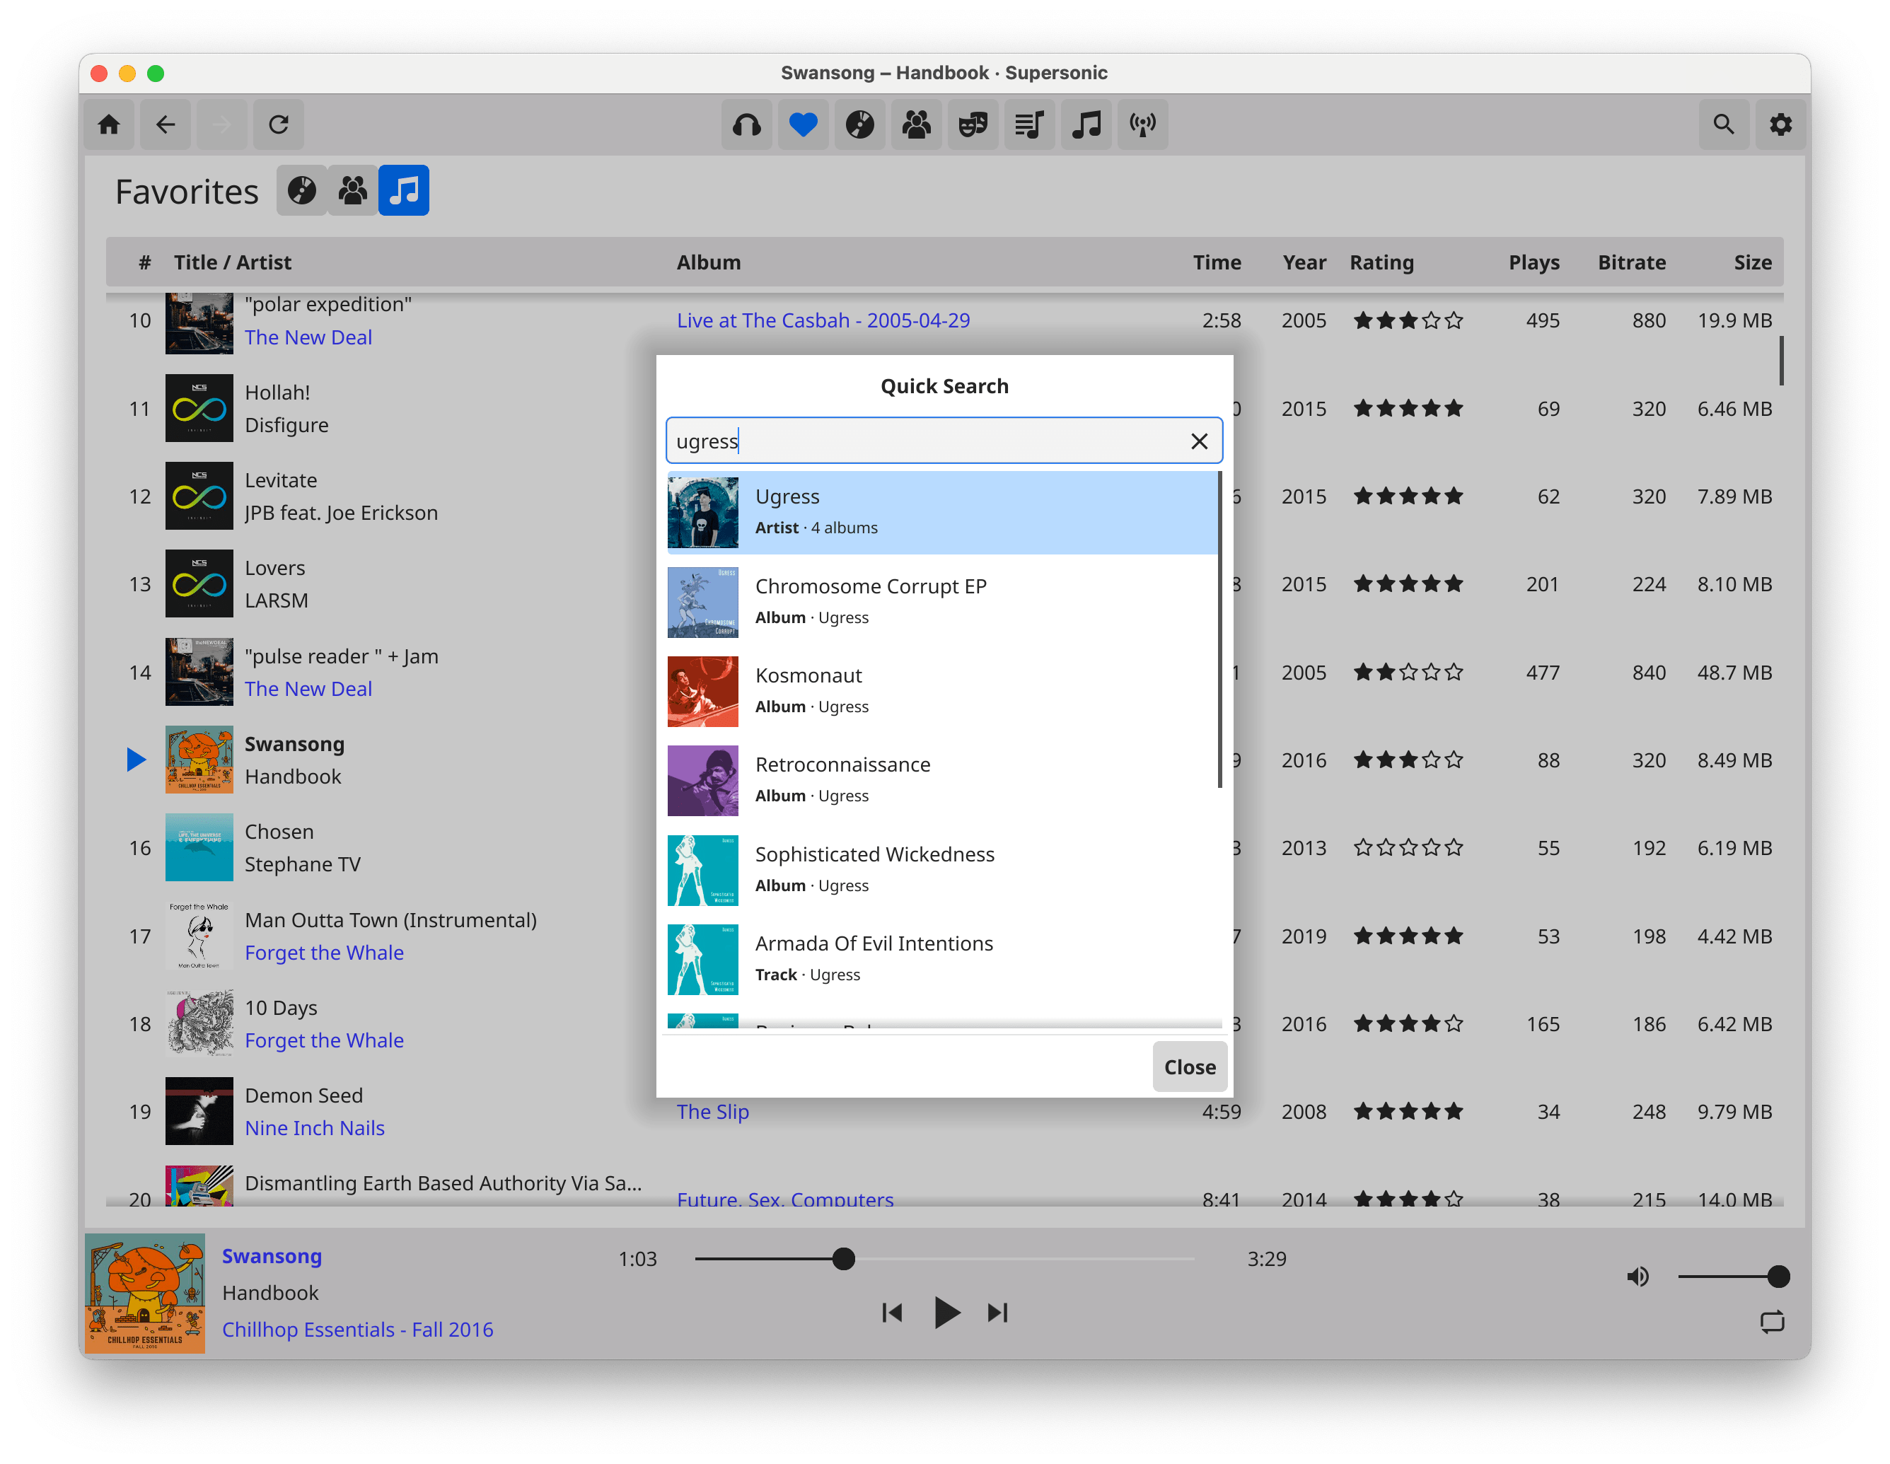Switch Favorites to Artists view
1890x1464 pixels.
[x=352, y=190]
